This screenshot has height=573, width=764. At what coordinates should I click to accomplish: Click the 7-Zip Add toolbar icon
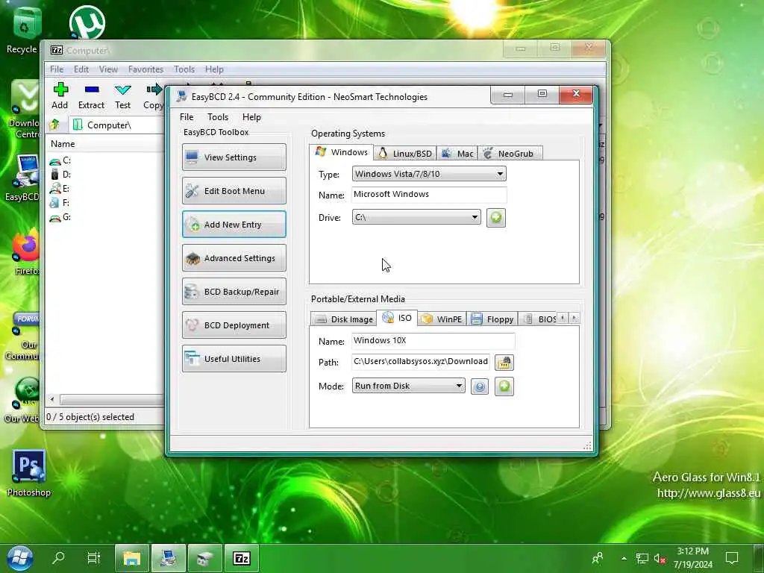click(60, 96)
